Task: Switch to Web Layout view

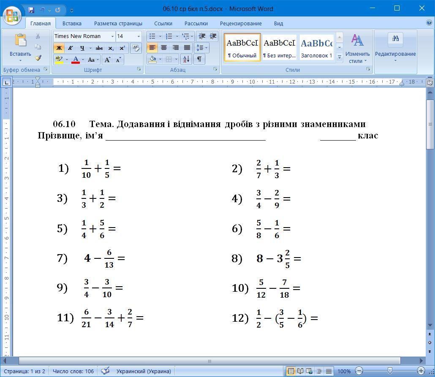Action: pyautogui.click(x=309, y=371)
